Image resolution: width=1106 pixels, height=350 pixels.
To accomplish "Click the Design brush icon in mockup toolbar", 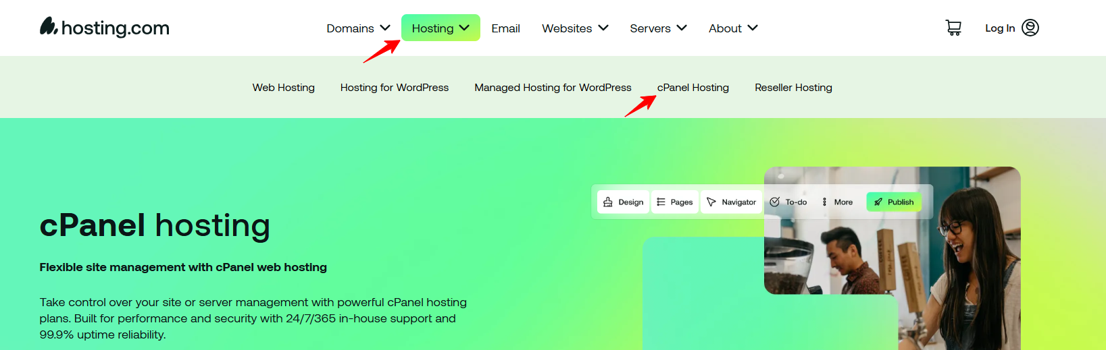I will coord(608,202).
